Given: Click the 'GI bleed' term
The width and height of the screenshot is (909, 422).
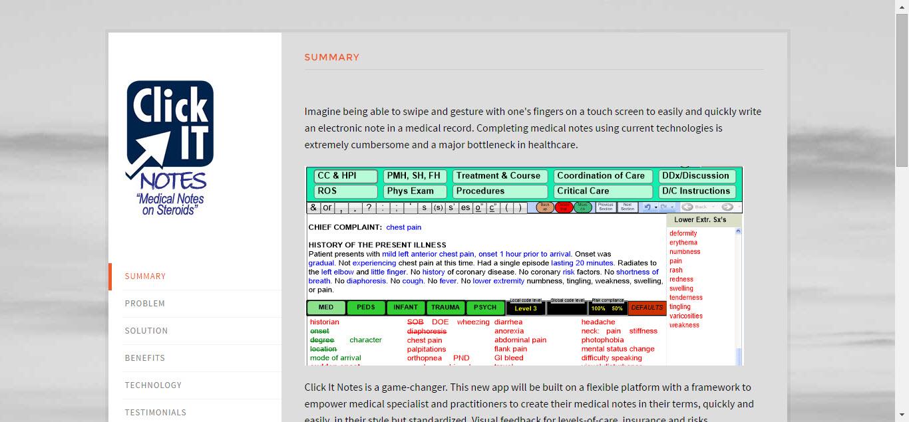Looking at the screenshot, I should [509, 358].
